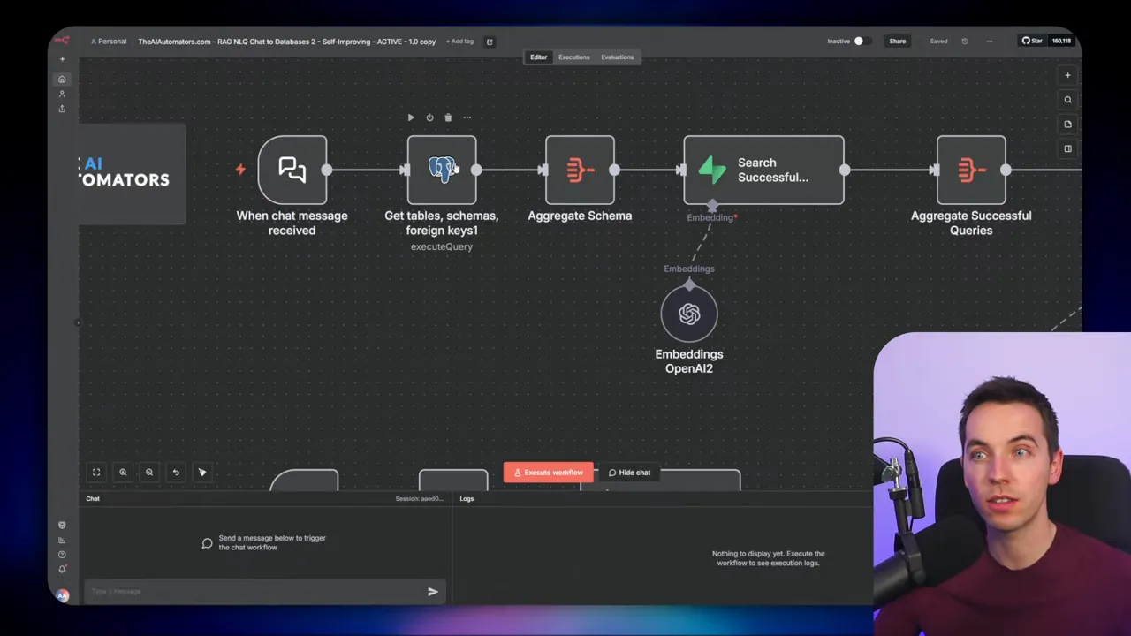
Task: Run the workflow via the play icon
Action: click(411, 117)
